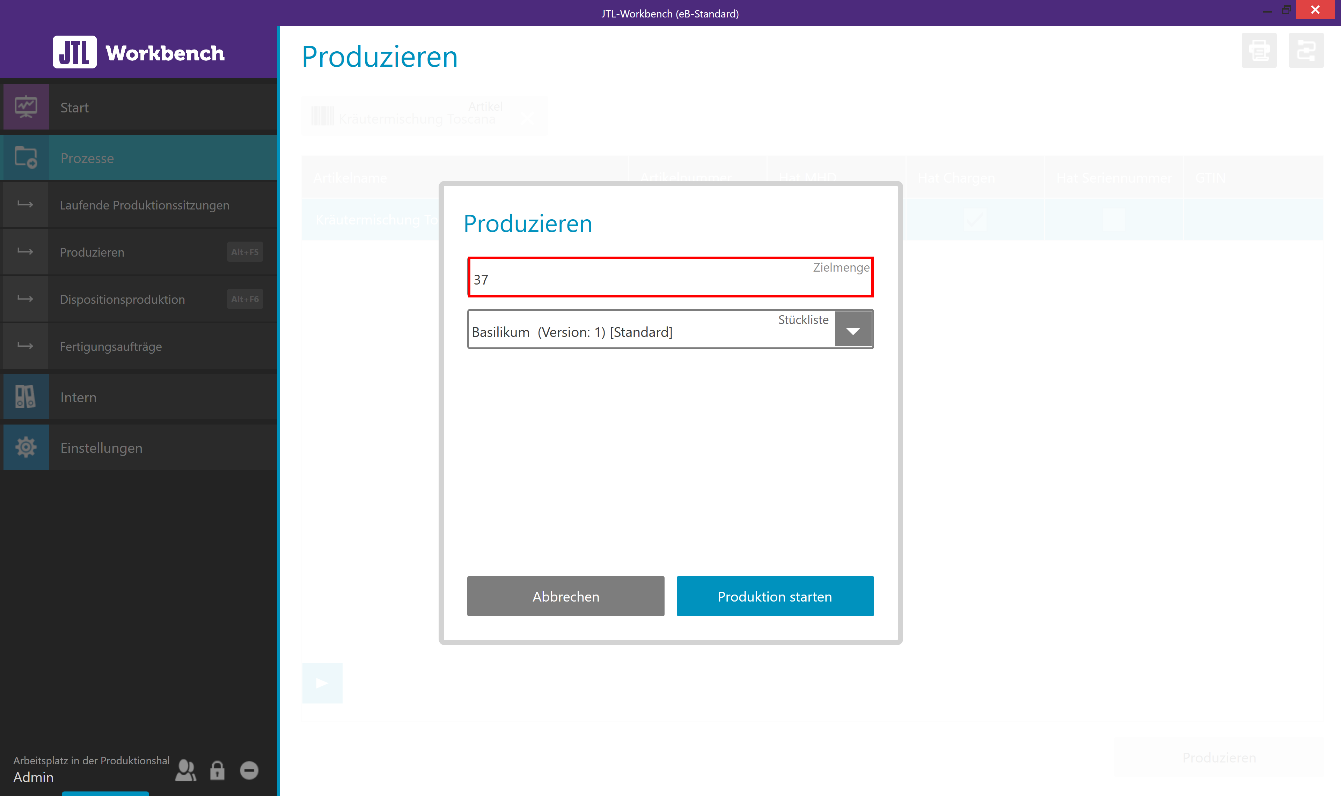Click the play arrow button below table
The image size is (1341, 796).
tap(322, 683)
